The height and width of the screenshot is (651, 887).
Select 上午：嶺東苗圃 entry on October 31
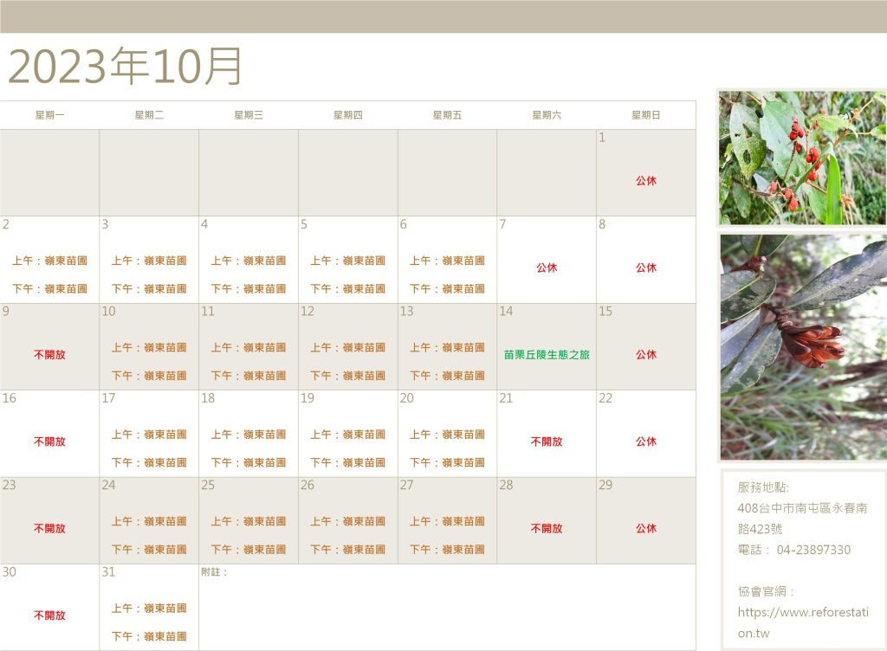pyautogui.click(x=149, y=609)
